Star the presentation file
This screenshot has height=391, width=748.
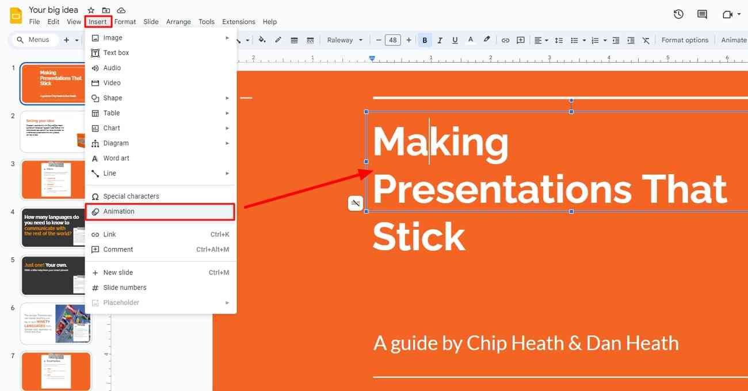point(90,10)
